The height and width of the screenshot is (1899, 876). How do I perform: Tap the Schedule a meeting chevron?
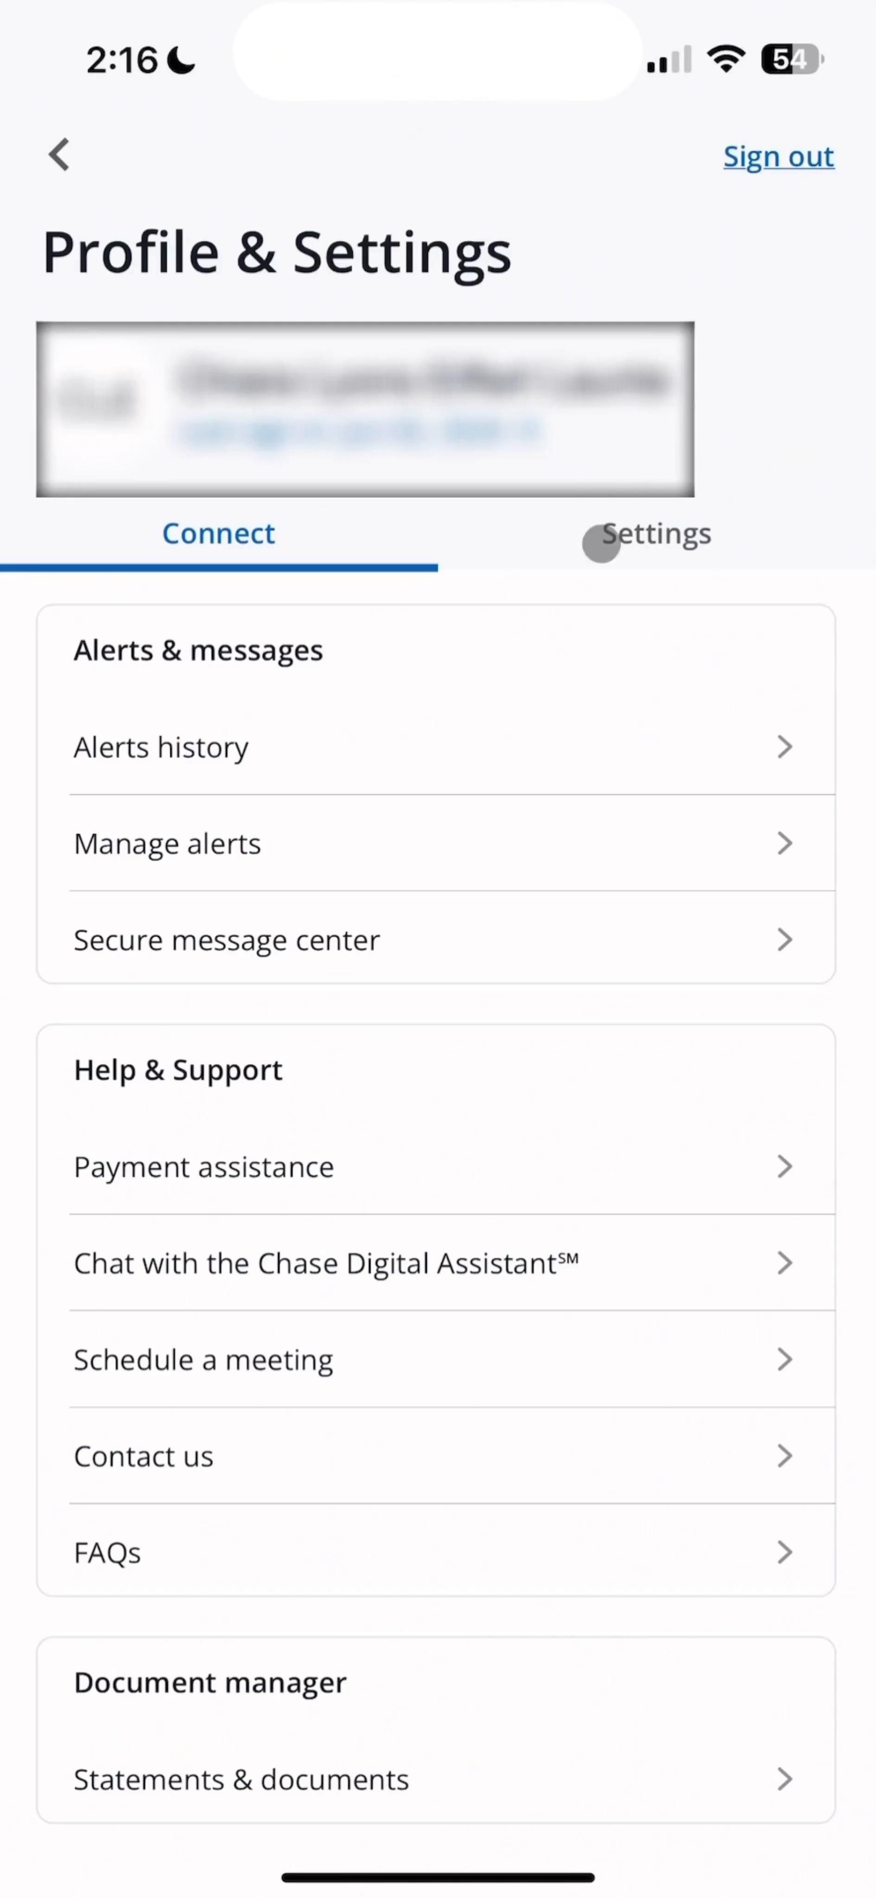[x=785, y=1359]
